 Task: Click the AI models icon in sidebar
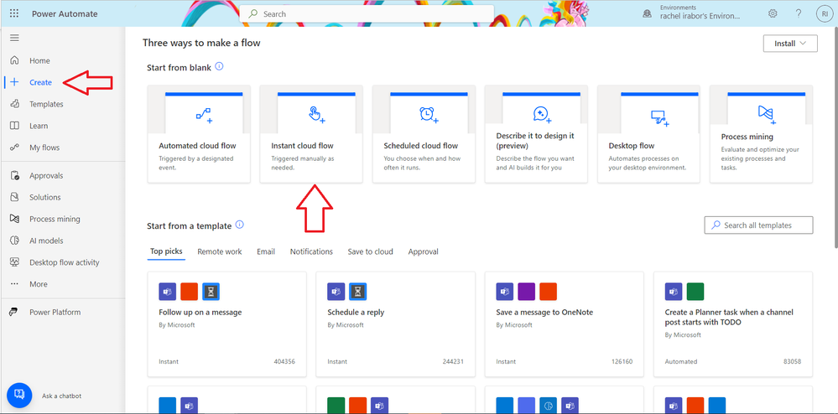click(x=15, y=241)
